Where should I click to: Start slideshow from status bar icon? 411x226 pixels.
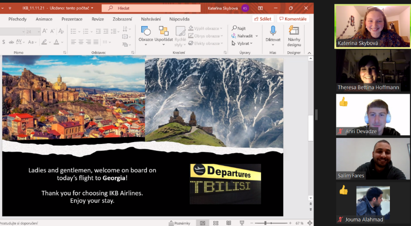[x=242, y=223]
